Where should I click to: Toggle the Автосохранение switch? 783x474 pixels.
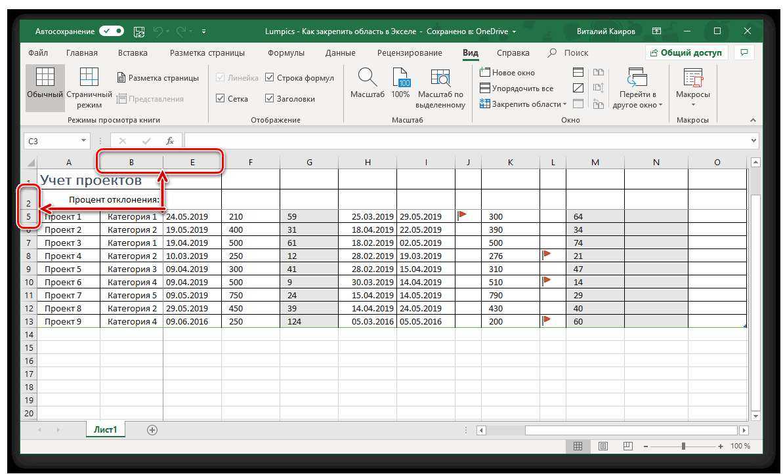coord(112,31)
